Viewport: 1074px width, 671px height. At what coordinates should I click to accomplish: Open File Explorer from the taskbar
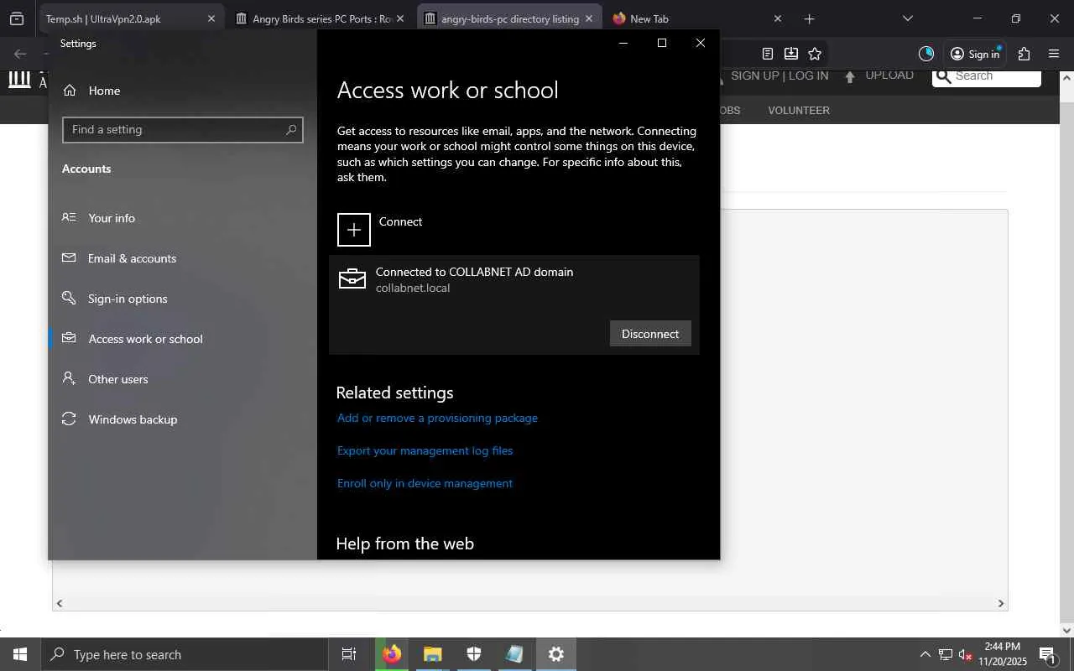pyautogui.click(x=432, y=654)
